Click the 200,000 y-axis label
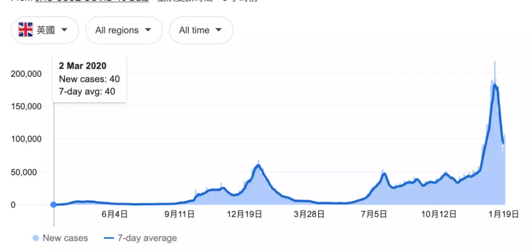The height and width of the screenshot is (251, 531). click(27, 74)
